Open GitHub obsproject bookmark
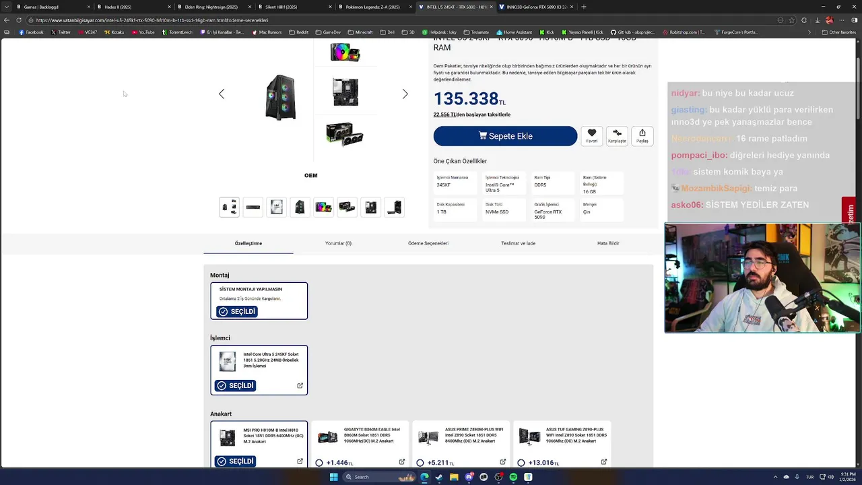Viewport: 862px width, 485px height. point(633,32)
